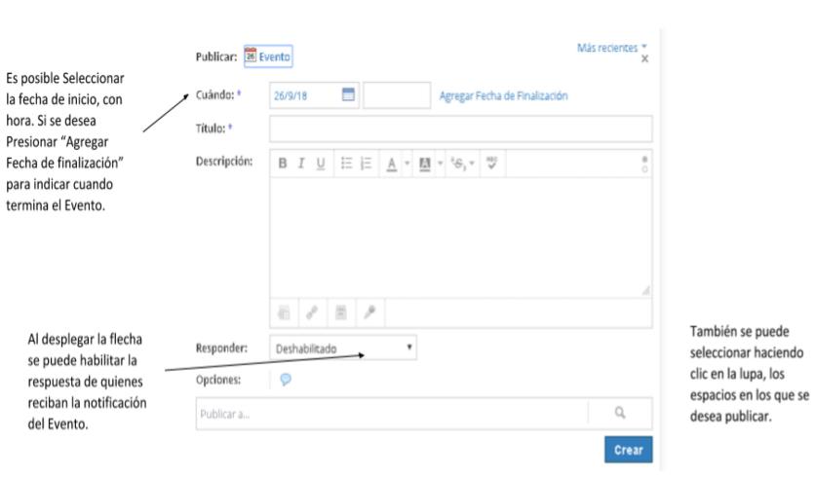Toggle bold formatting in description editor

pos(283,165)
